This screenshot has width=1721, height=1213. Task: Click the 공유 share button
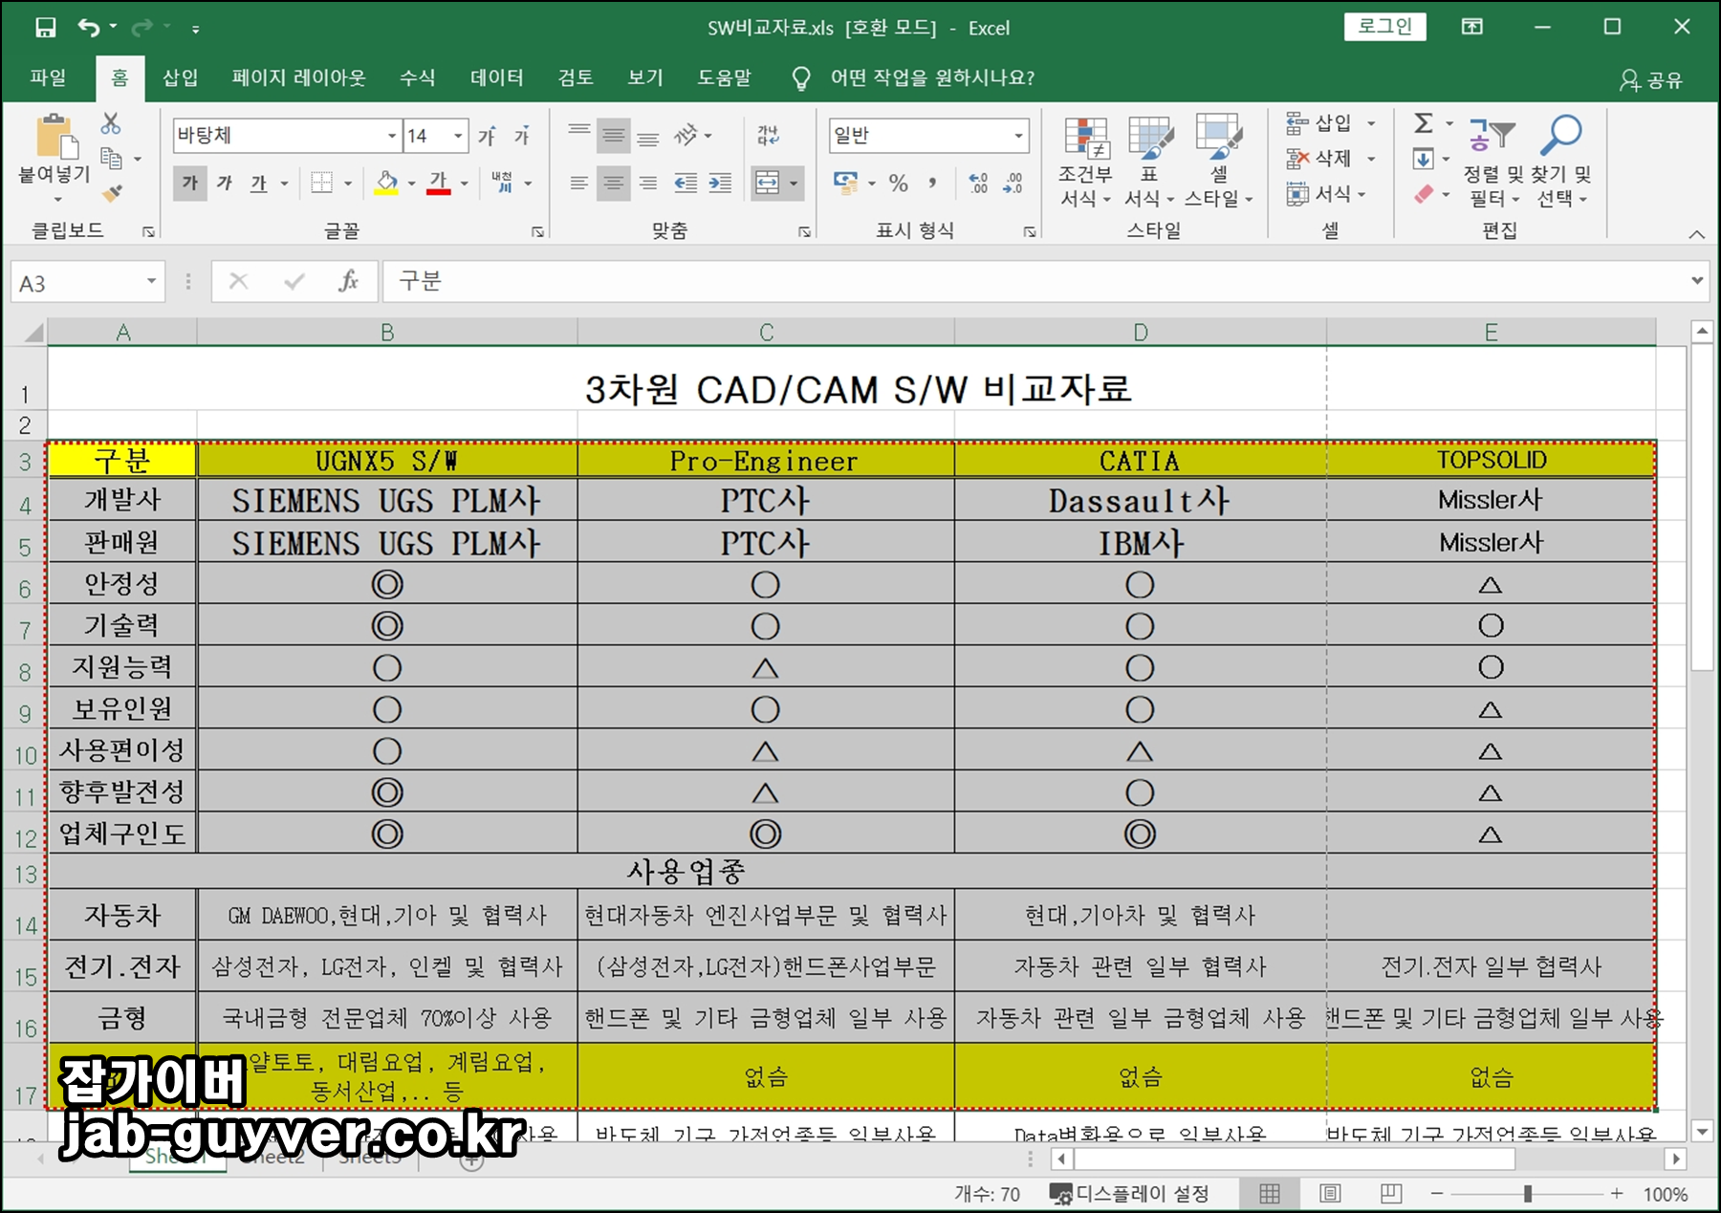coord(1651,80)
